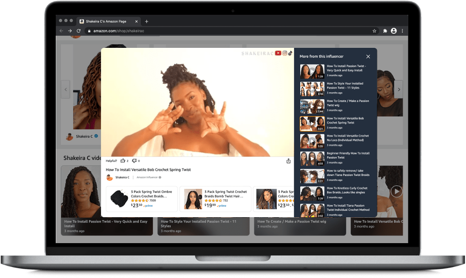Click the thumbs up Helpful icon

point(122,161)
